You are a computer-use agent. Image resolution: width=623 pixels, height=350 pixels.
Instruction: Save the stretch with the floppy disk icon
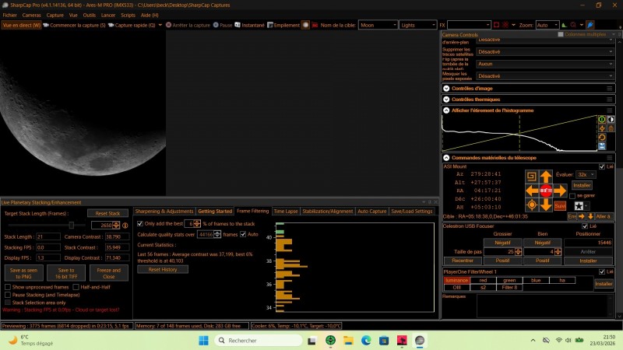602,146
